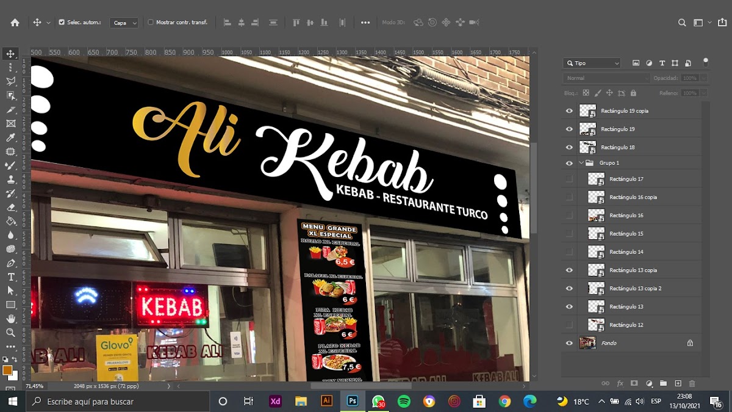Lock transparent pixels of layer
The image size is (732, 412).
pyautogui.click(x=586, y=93)
